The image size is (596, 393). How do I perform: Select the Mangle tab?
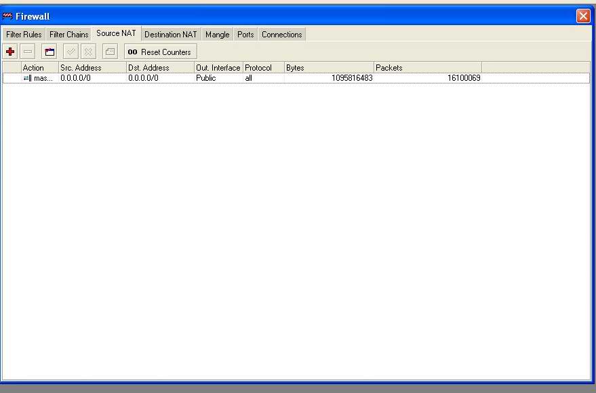point(217,35)
